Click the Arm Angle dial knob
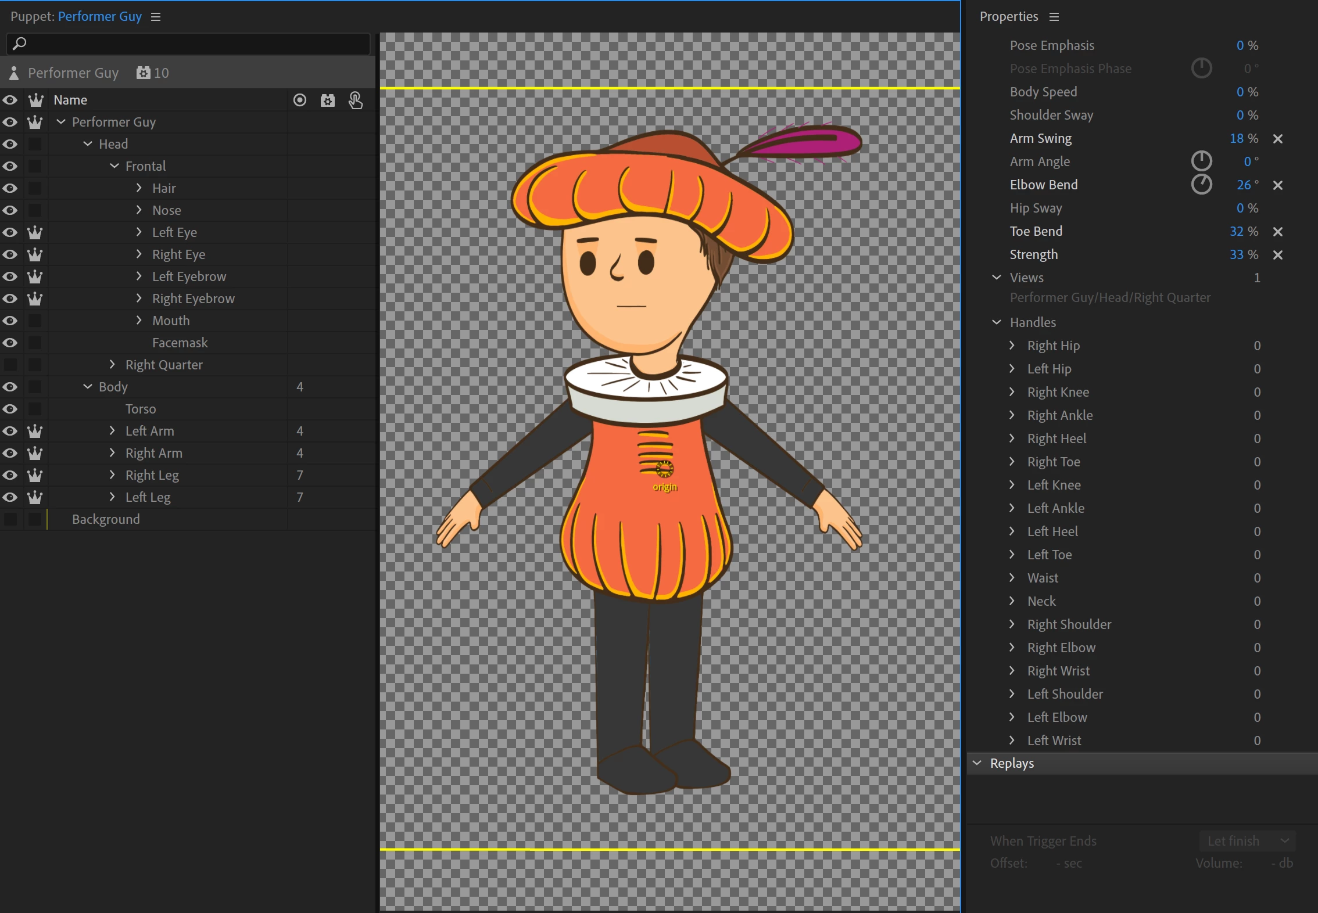Screen dimensions: 1318x913 coord(1201,161)
